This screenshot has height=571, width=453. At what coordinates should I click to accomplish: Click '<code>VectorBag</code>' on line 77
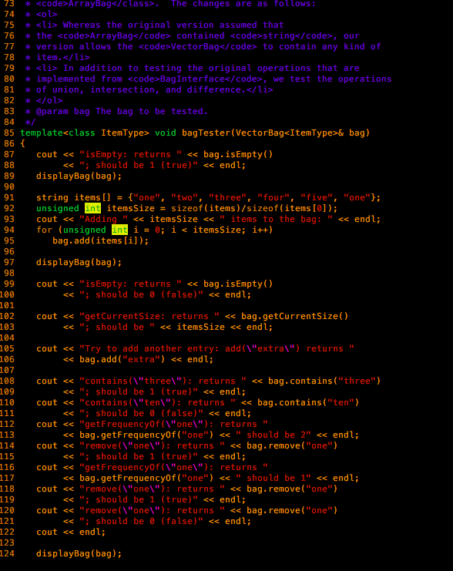coord(198,46)
